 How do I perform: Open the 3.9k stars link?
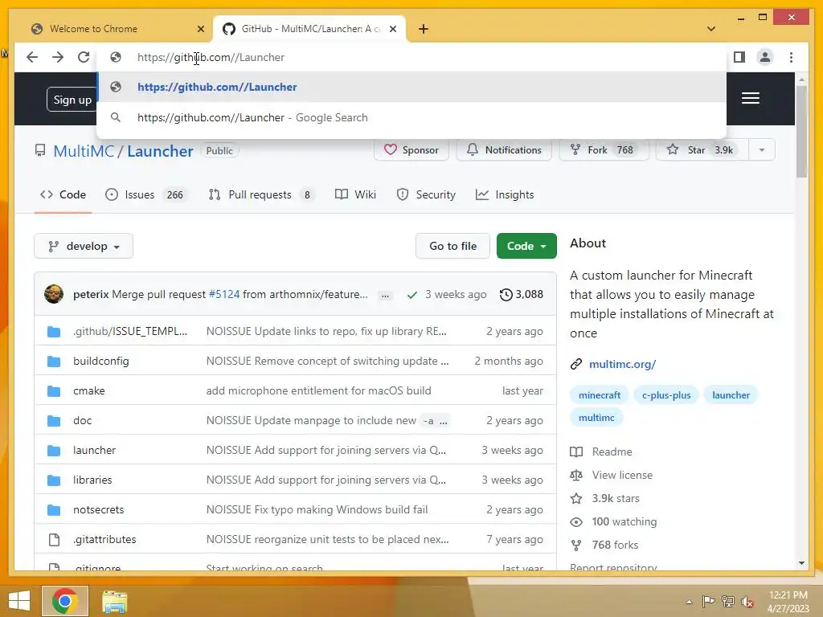[x=605, y=498]
